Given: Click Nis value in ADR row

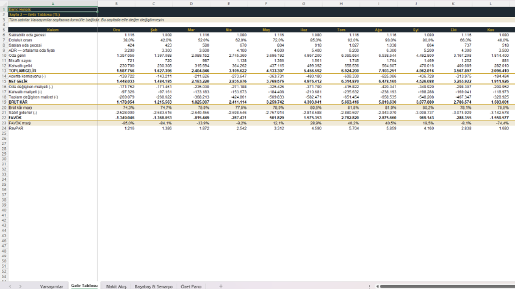Looking at the screenshot, I should tap(229, 51).
